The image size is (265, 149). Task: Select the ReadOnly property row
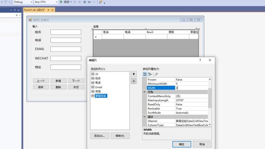[x=178, y=104]
